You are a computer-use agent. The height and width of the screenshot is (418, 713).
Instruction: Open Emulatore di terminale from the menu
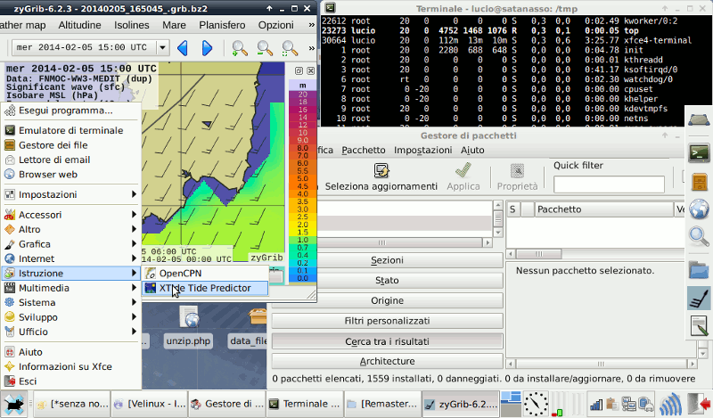[70, 130]
